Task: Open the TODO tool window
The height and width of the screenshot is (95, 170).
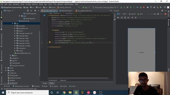Action: click(7, 86)
